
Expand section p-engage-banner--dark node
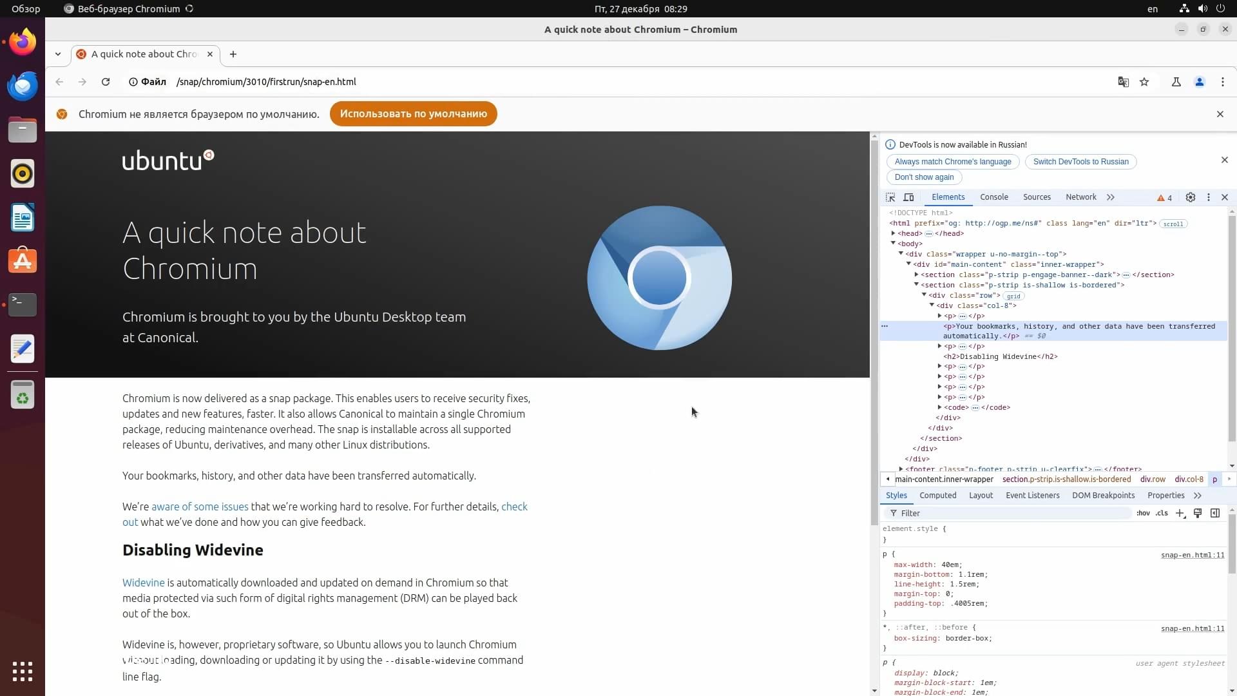tap(916, 275)
